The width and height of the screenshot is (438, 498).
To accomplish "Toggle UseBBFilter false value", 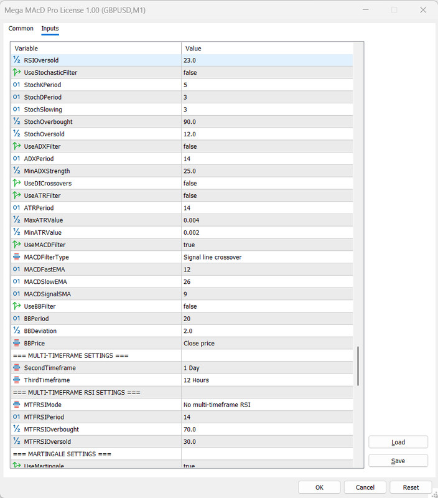I will click(x=267, y=306).
